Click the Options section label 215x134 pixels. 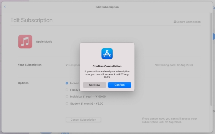point(23,83)
